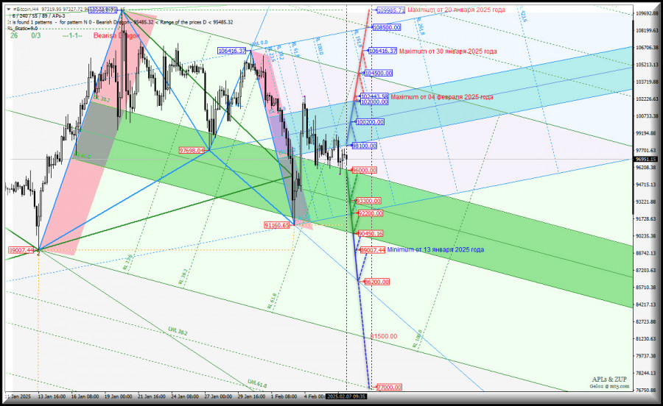Click 109692.88 on the price axis

pos(647,13)
